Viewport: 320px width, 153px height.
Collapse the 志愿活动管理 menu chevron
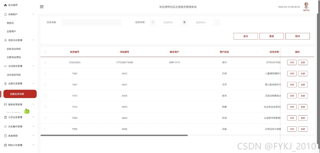point(33,40)
